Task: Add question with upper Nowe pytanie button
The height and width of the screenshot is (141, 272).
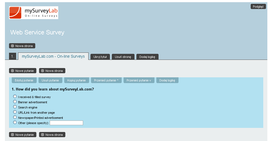Action: [x=23, y=71]
